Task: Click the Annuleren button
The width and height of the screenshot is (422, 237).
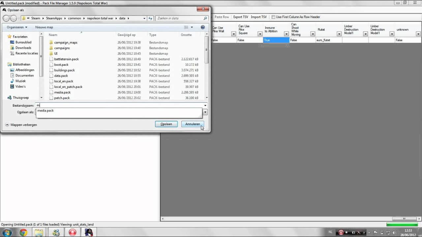Action: [193, 124]
